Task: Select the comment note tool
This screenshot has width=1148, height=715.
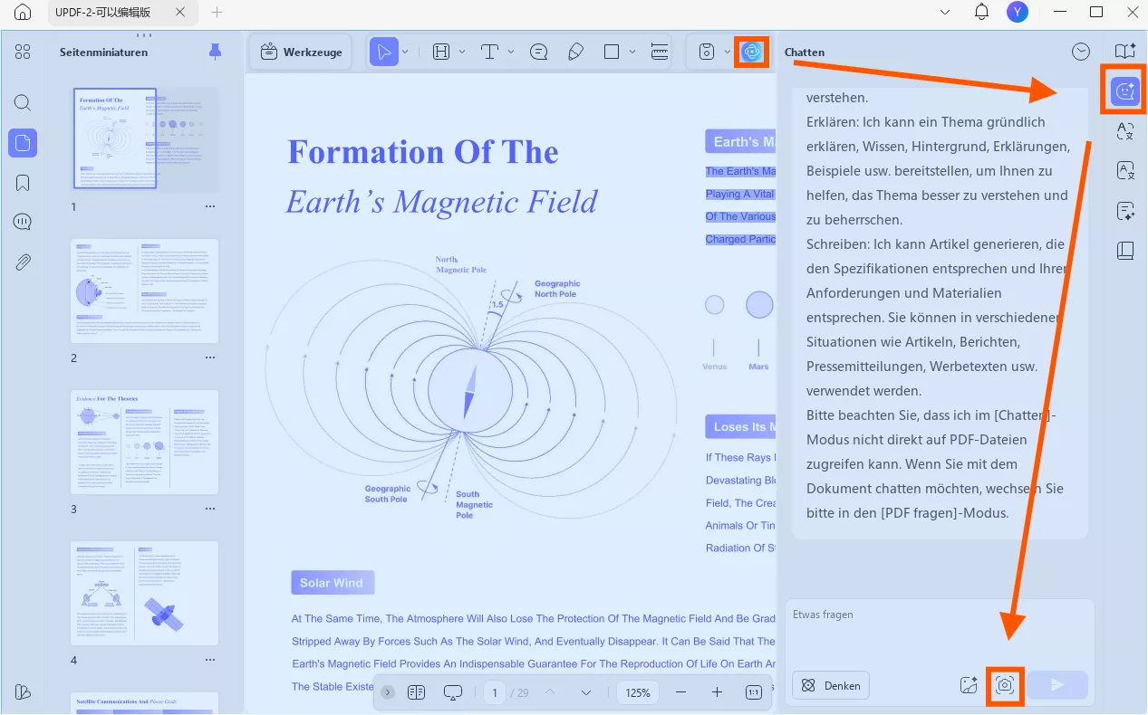Action: coord(539,52)
